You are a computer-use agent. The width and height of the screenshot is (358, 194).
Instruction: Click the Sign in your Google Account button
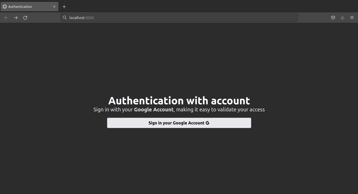(x=179, y=123)
